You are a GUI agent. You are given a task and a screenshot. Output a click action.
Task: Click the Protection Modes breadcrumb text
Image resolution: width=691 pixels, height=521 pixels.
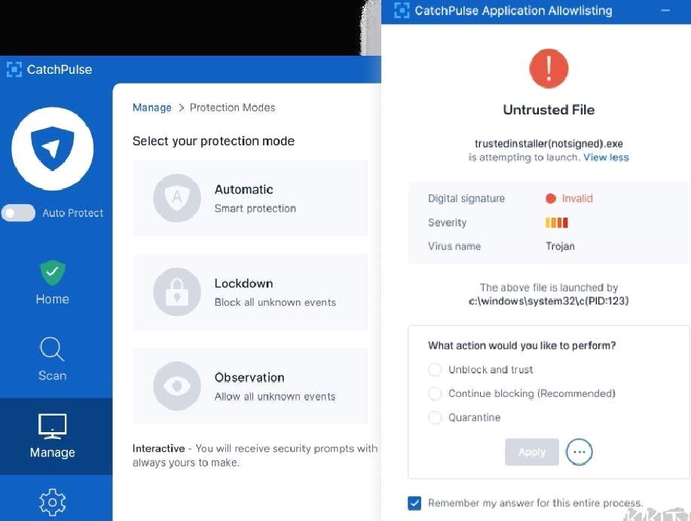pos(232,108)
